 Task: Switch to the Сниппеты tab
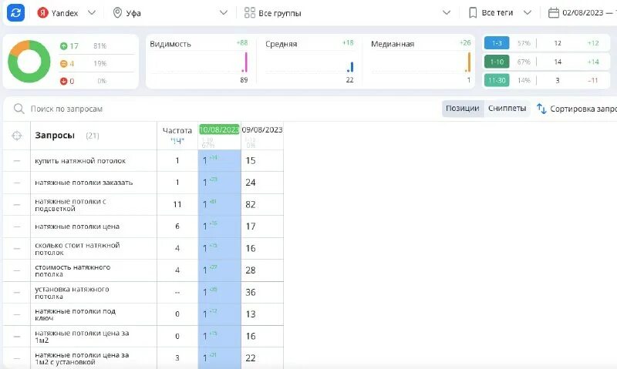tap(507, 109)
